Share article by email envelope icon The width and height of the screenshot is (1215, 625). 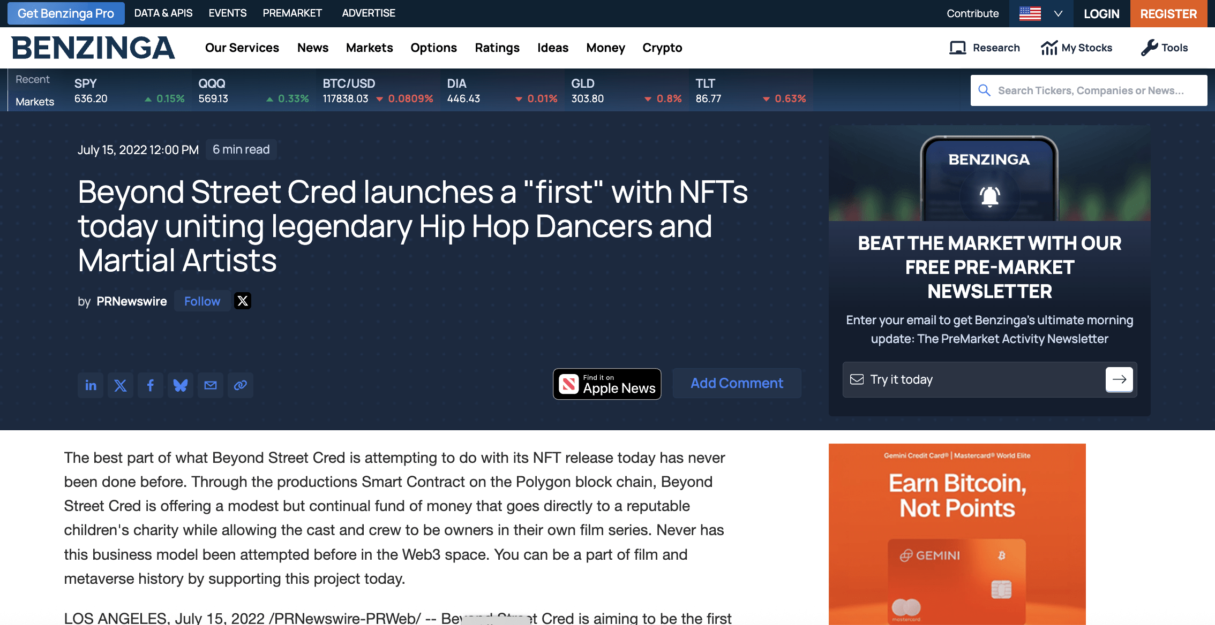[211, 385]
